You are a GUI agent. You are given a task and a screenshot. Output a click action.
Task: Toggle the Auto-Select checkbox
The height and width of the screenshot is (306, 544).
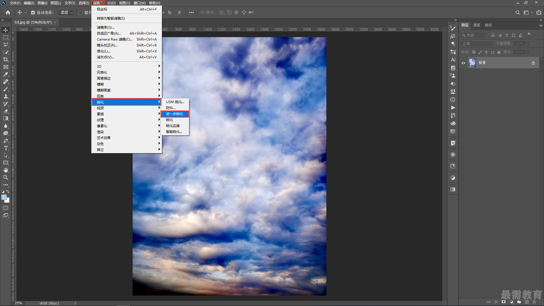click(x=33, y=12)
